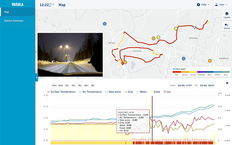Image resolution: width=232 pixels, height=145 pixels.
Task: Open the road camera image thumbnail
Action: pos(70,54)
